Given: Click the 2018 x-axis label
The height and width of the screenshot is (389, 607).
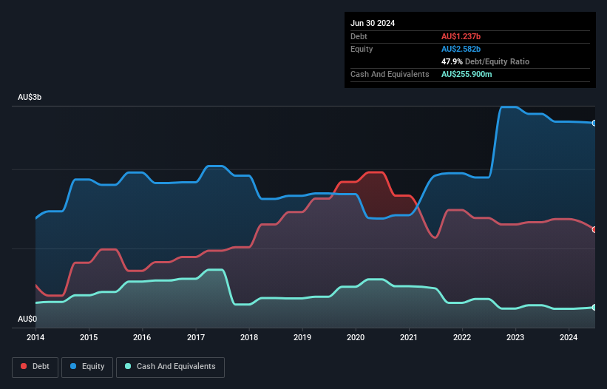Looking at the screenshot, I should (x=249, y=337).
